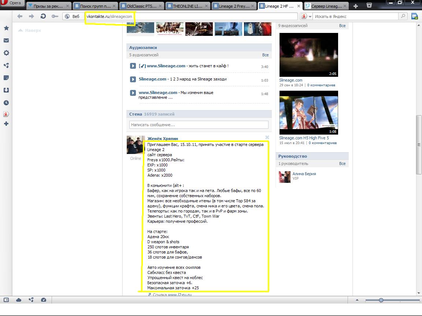Switch to the 'Поиск групп п…' tab
This screenshot has height=316, width=422.
pos(95,6)
